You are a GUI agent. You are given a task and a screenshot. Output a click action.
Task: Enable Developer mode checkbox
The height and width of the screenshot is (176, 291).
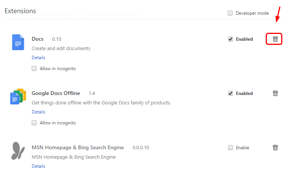point(230,13)
